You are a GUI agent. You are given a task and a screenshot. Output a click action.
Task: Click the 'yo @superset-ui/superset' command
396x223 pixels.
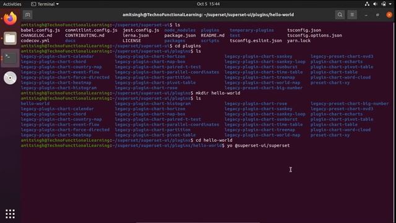[259, 146]
